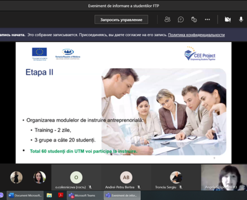Open Document Microsoft Word taskbar item
The height and width of the screenshot is (200, 247).
coord(25,195)
